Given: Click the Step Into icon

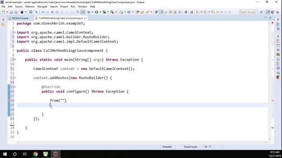Looking at the screenshot, I should [x=62, y=12].
